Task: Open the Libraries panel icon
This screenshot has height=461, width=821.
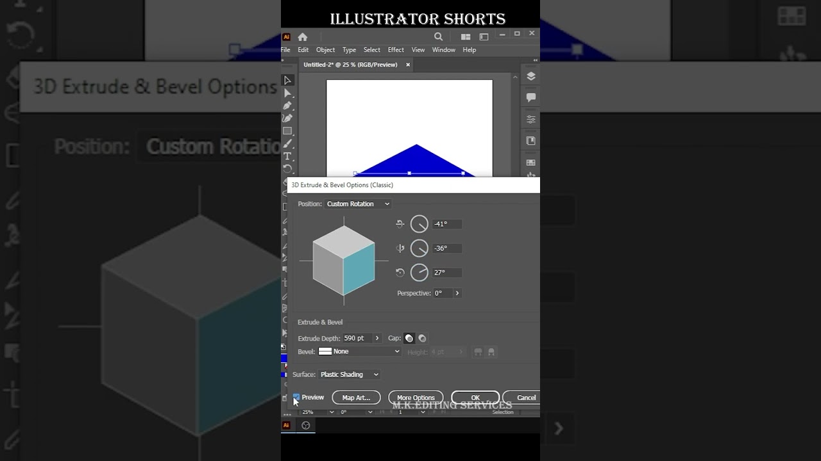Action: click(x=531, y=141)
